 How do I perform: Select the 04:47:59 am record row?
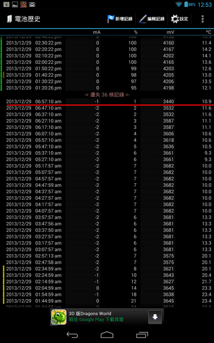point(107,185)
